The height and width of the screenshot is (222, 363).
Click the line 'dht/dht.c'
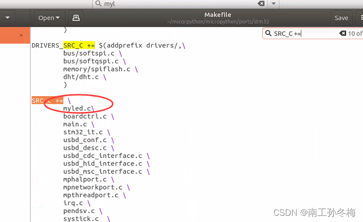pos(81,77)
